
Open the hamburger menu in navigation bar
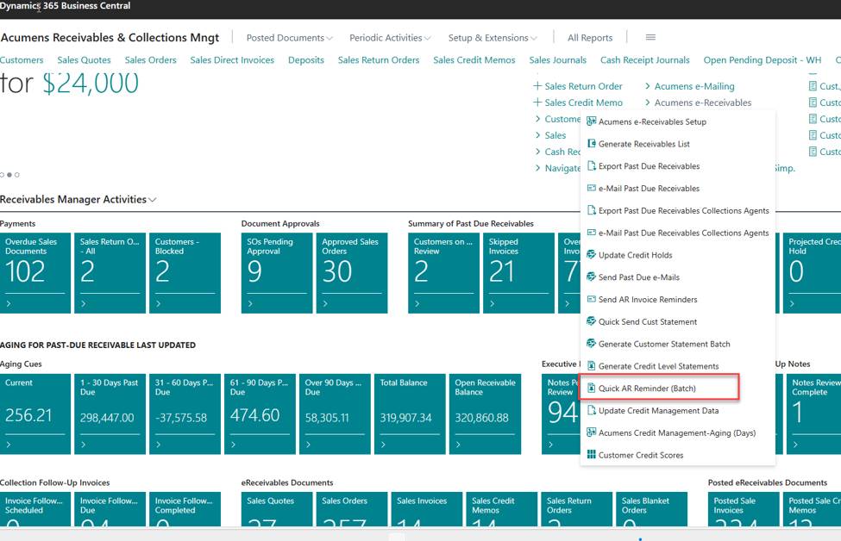click(x=650, y=38)
